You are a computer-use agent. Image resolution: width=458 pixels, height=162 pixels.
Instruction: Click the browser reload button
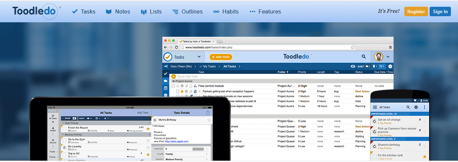coord(177,47)
